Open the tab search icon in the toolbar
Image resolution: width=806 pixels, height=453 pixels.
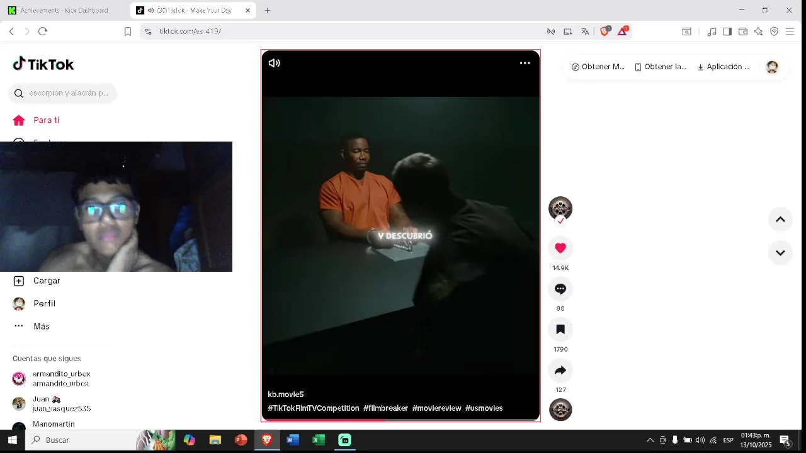pyautogui.click(x=687, y=31)
